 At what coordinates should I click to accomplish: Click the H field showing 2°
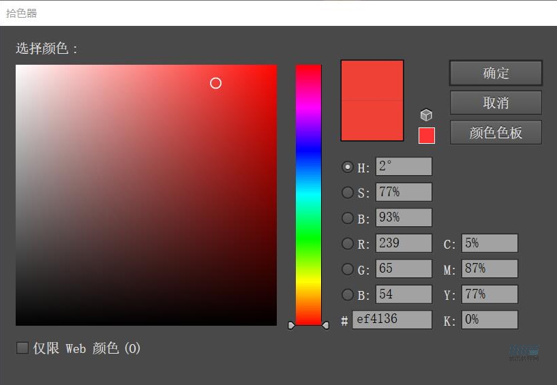coord(404,166)
